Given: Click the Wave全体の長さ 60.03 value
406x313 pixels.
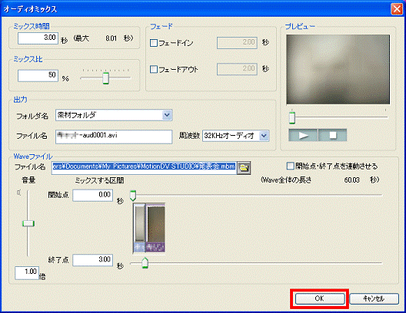Looking at the screenshot, I should 352,180.
